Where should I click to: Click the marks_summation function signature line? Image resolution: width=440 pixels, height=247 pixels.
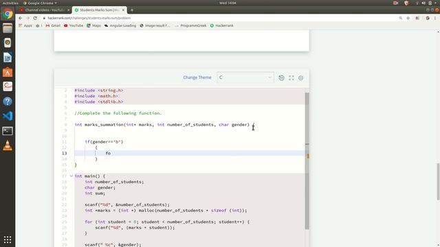pyautogui.click(x=164, y=125)
